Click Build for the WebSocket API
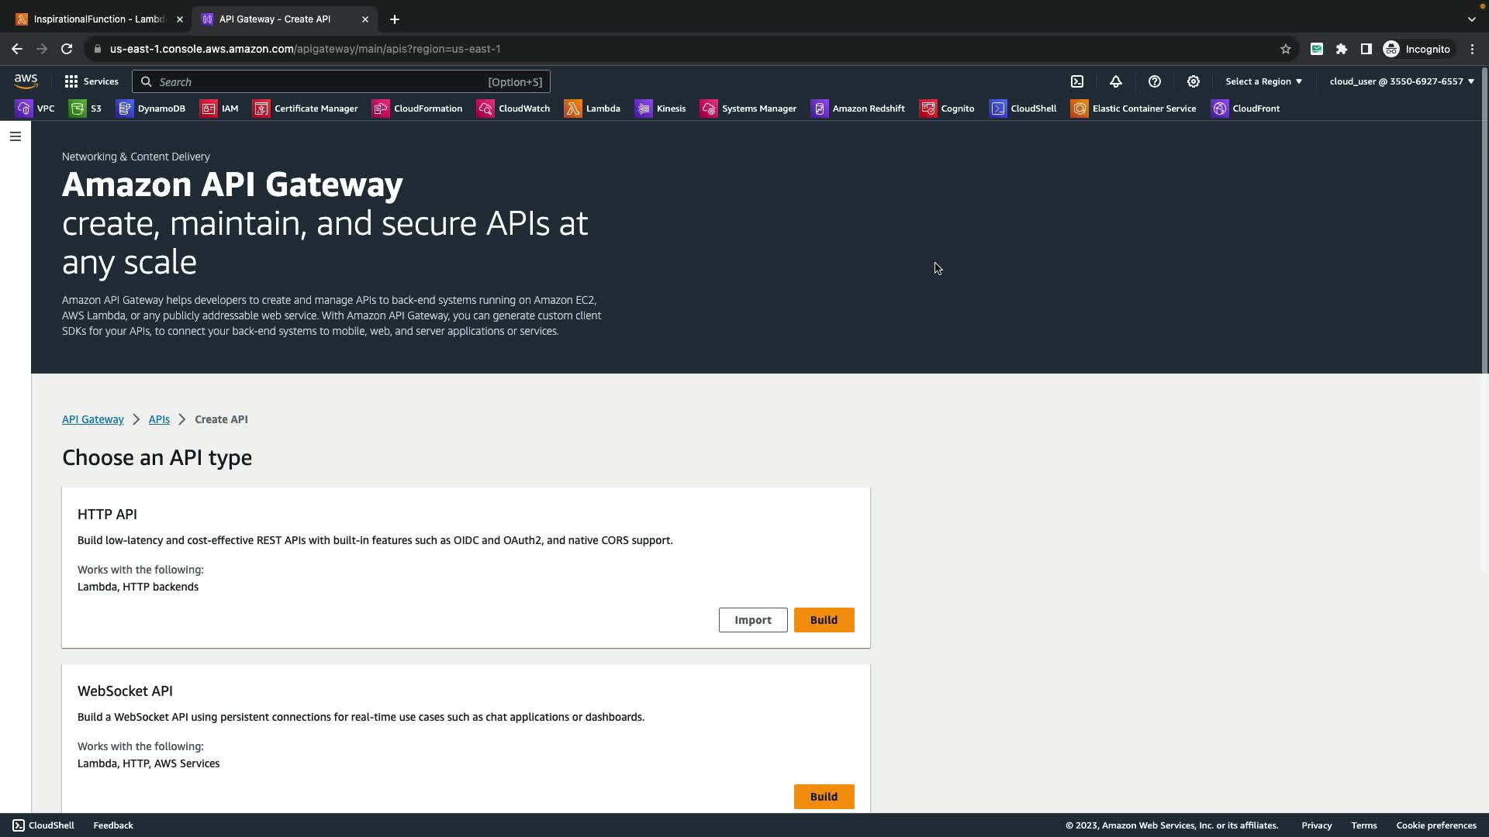Screen dimensions: 1489x837 824,797
